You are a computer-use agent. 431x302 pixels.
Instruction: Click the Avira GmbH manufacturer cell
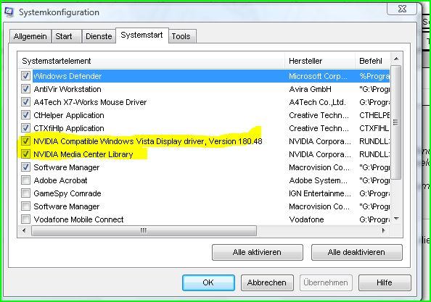coord(310,89)
